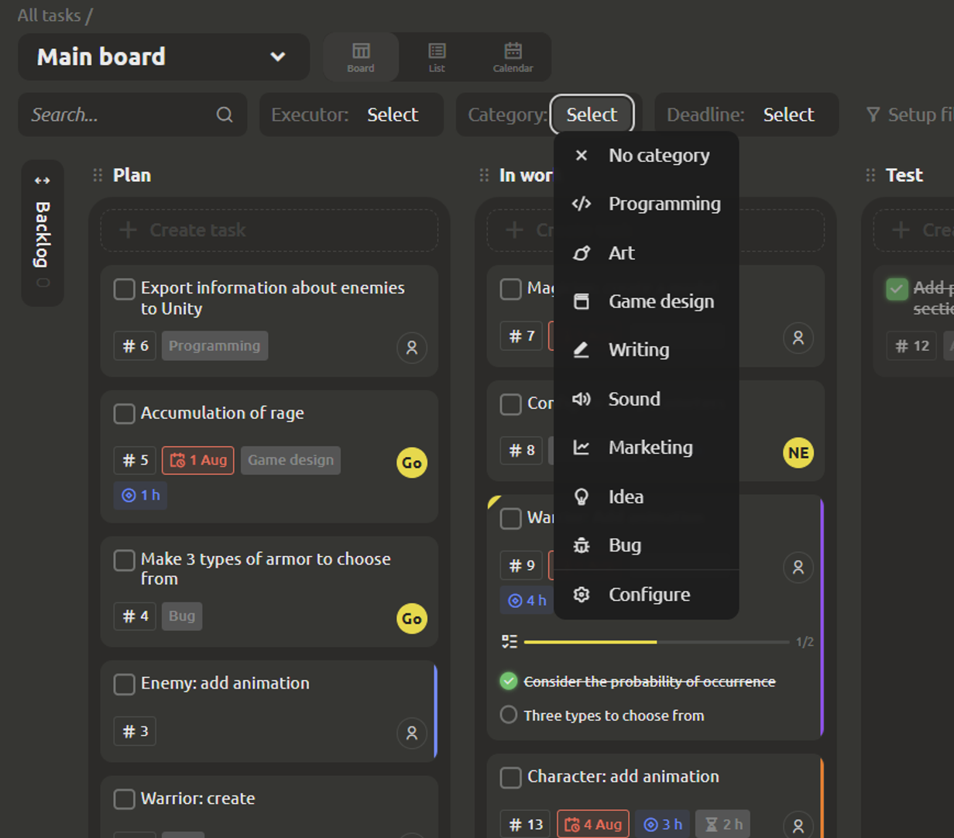Viewport: 954px width, 838px height.
Task: Select the Bug category option
Action: 624,545
